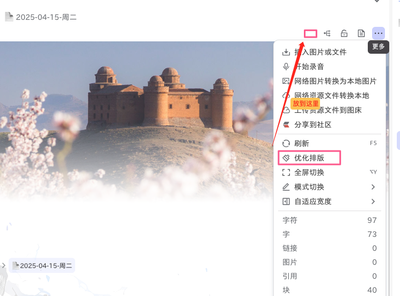The image size is (400, 296).
Task: Expand the 2025-04-15-周二 breadcrumb arrow
Action: click(3, 265)
